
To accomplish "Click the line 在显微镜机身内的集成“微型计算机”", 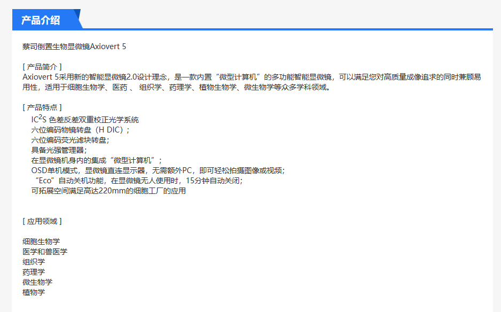I will [96, 160].
